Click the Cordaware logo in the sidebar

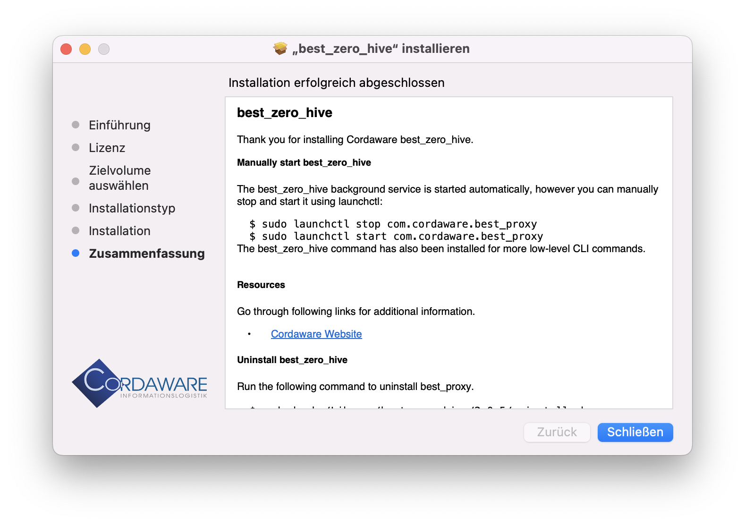[x=139, y=383]
